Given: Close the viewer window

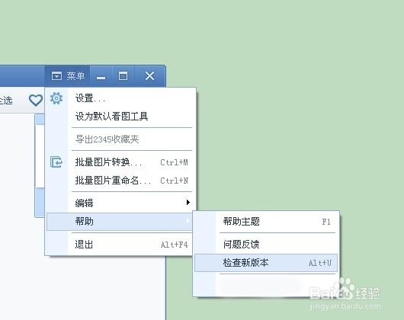Looking at the screenshot, I should pyautogui.click(x=149, y=76).
